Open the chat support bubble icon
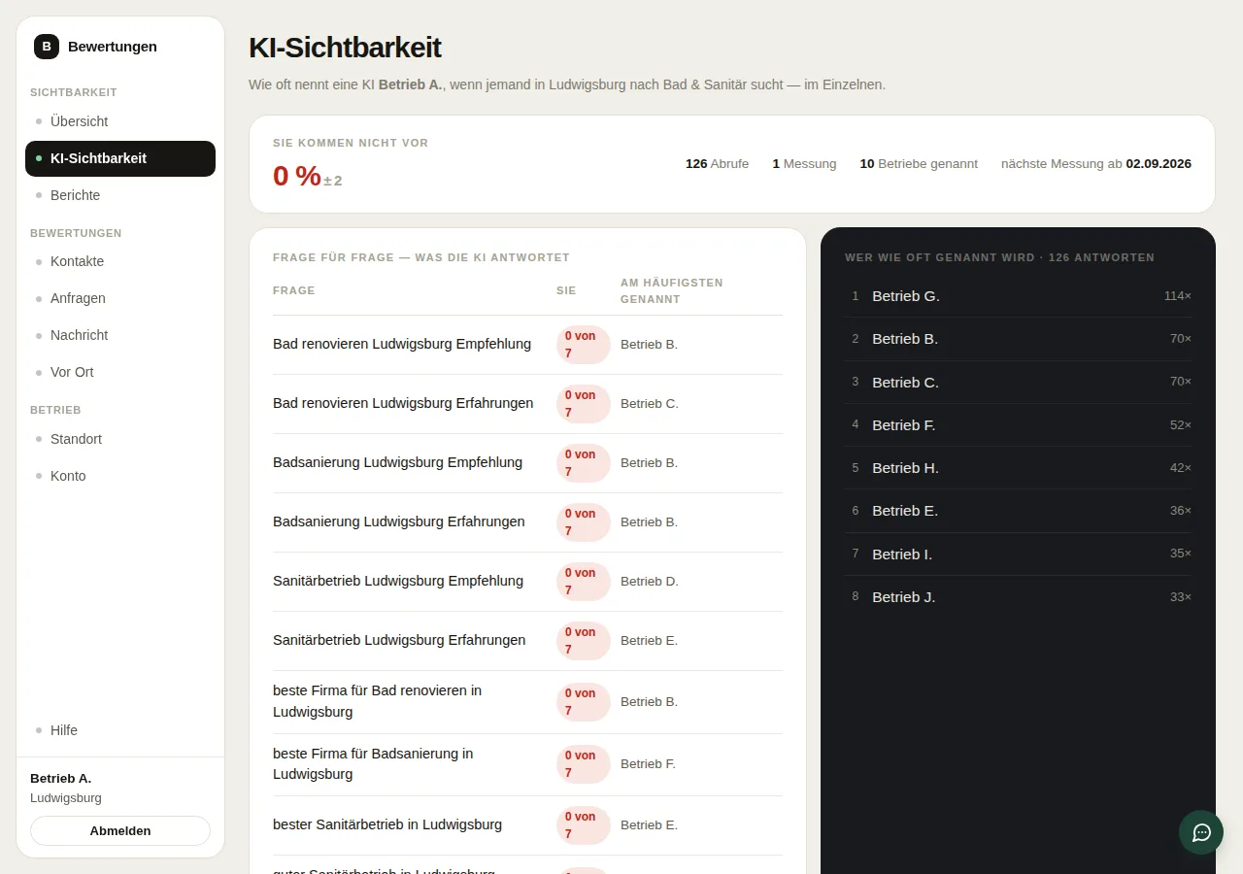This screenshot has height=874, width=1243. [1201, 832]
